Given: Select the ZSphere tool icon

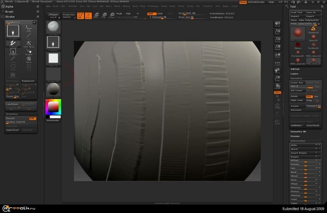Looking at the screenshot, I should (x=298, y=45).
